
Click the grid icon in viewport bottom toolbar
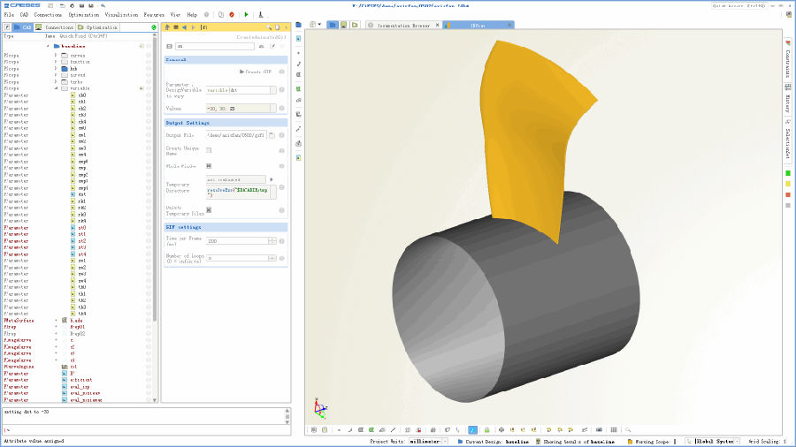click(614, 429)
